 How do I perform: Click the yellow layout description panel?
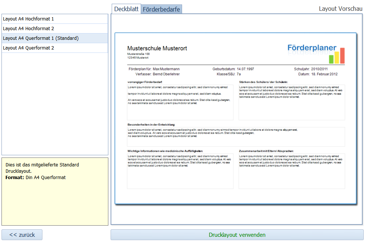click(x=55, y=191)
